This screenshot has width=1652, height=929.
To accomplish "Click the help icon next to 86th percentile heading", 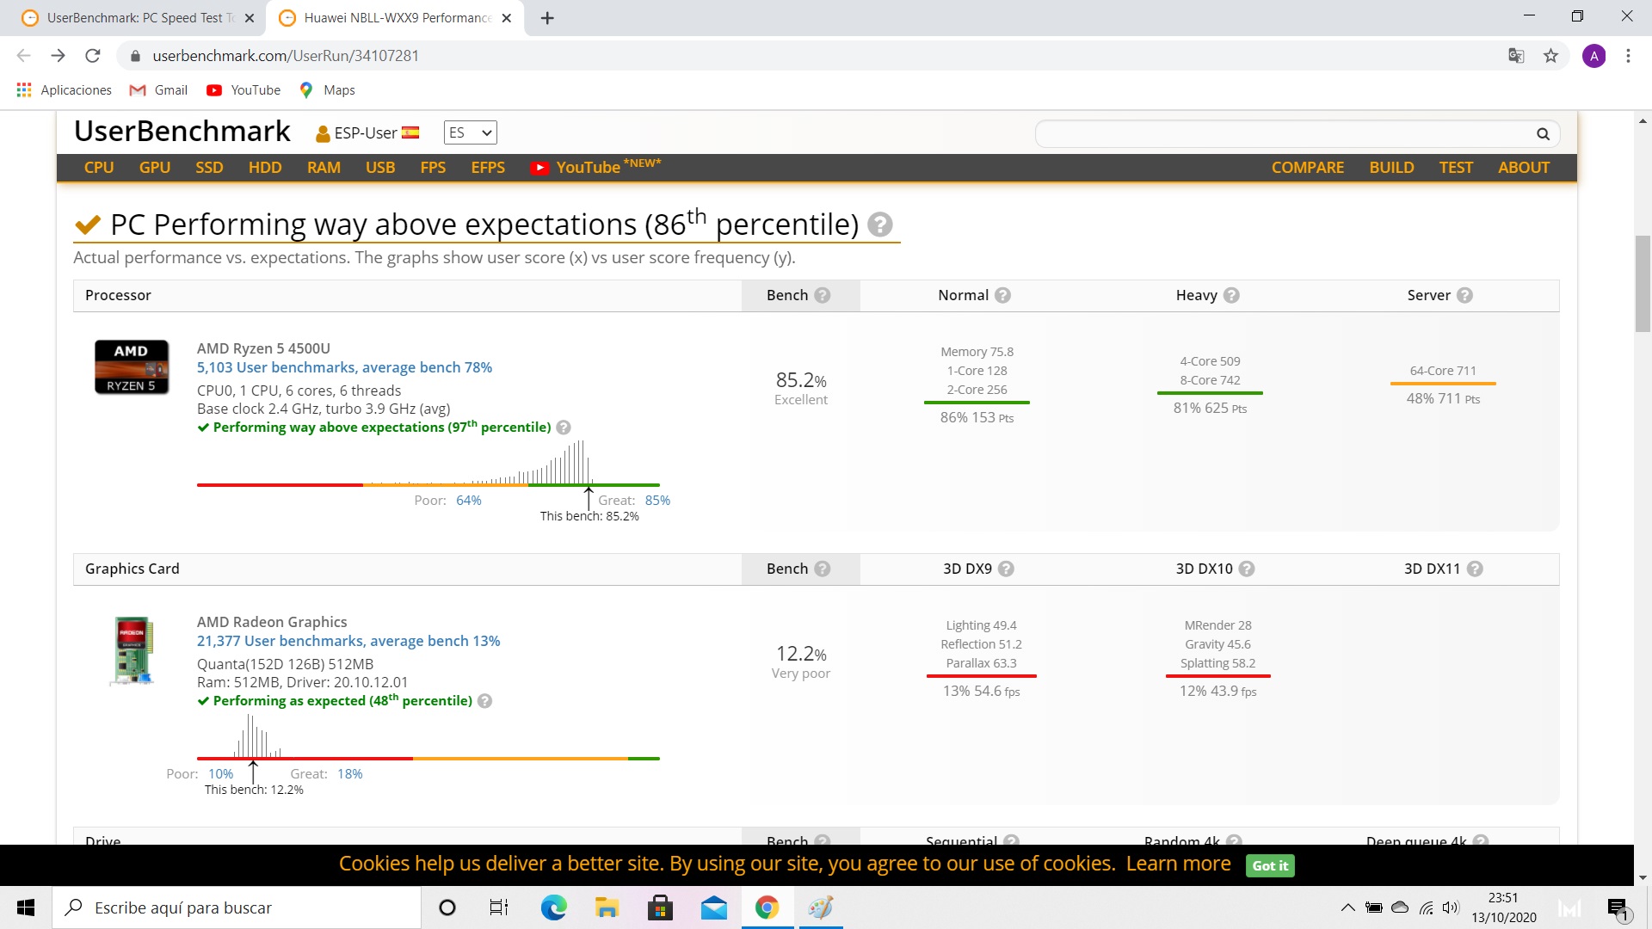I will click(879, 225).
